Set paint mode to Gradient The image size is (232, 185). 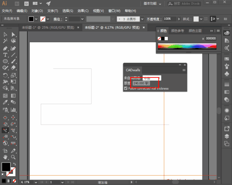[9, 181]
